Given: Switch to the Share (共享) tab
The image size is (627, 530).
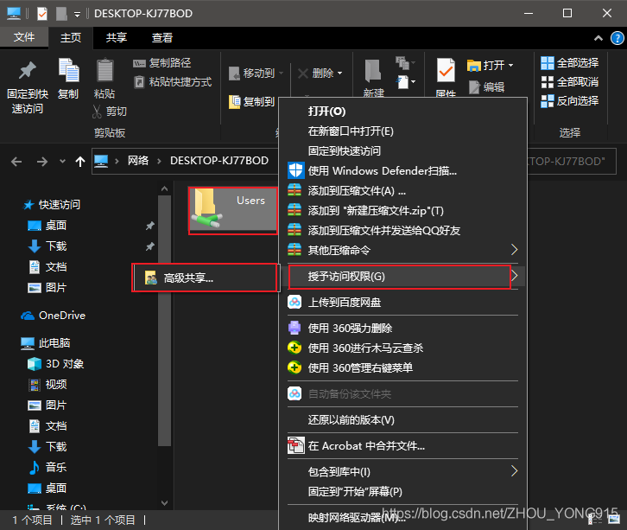Looking at the screenshot, I should (x=117, y=38).
